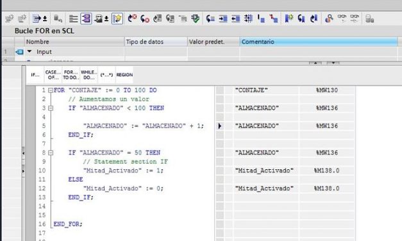Click the 'Bucle FOR en SCL' block title

[44, 31]
